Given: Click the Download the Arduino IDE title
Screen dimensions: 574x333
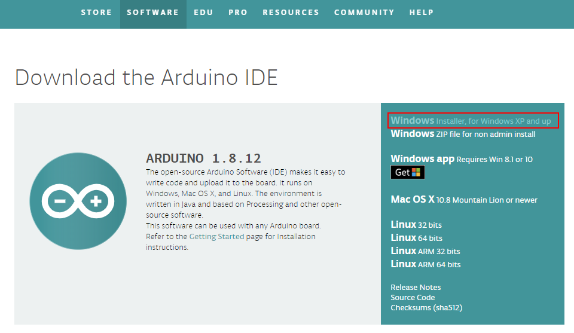Looking at the screenshot, I should pyautogui.click(x=146, y=78).
